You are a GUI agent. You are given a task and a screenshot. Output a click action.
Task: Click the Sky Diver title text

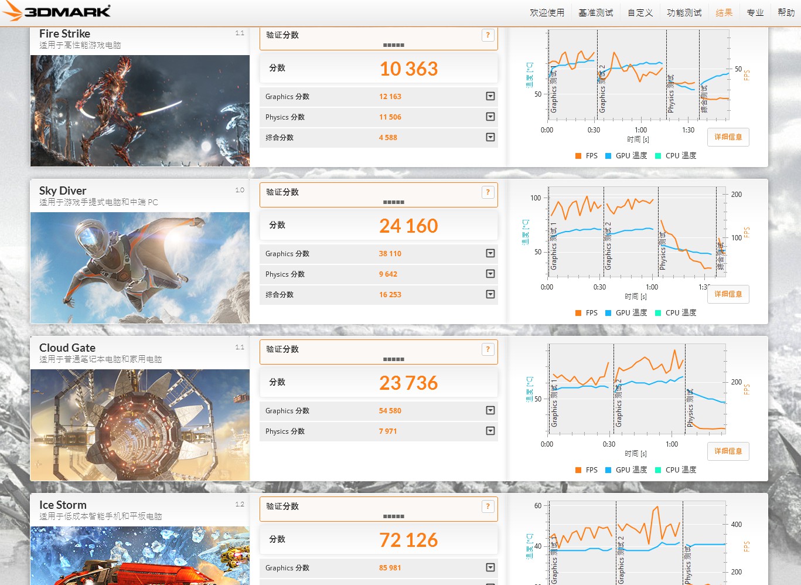[63, 191]
